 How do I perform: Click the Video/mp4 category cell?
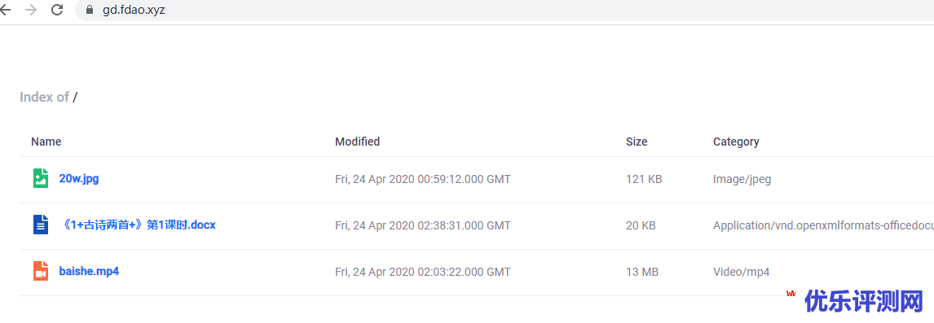(742, 272)
